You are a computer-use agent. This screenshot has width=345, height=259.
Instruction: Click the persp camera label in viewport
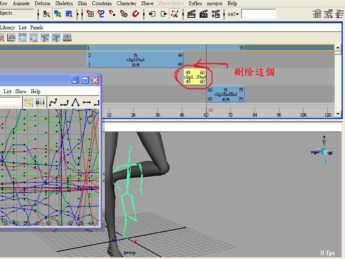[130, 253]
